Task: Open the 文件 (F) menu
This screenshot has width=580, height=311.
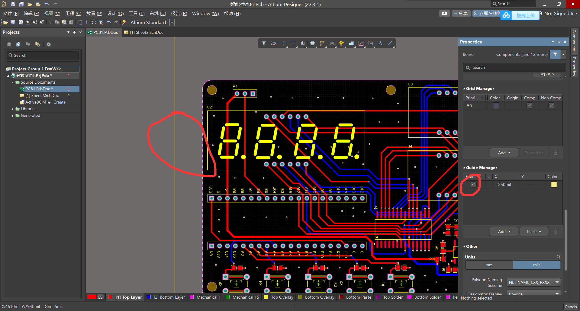Action: (11, 14)
